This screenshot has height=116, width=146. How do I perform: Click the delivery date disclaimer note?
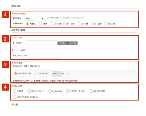(x=65, y=18)
